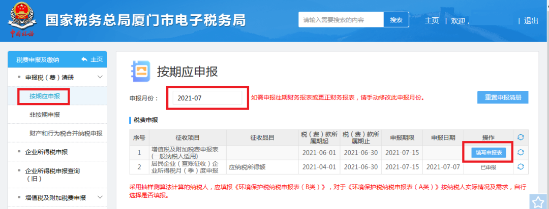
Task: Select 增值税及附加税费申报 menu item
Action: (x=55, y=198)
